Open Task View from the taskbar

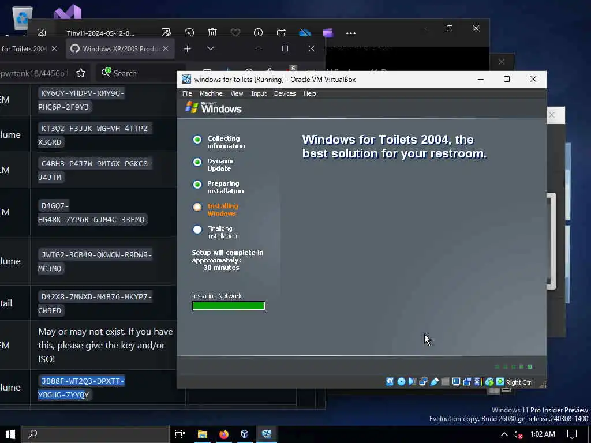pyautogui.click(x=180, y=434)
